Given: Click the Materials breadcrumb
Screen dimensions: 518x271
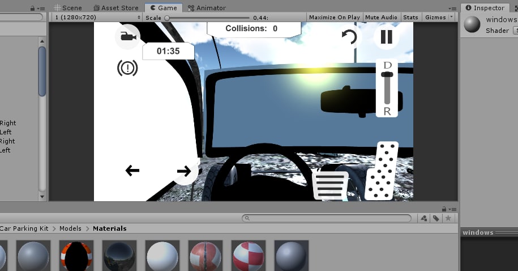Looking at the screenshot, I should (x=110, y=228).
